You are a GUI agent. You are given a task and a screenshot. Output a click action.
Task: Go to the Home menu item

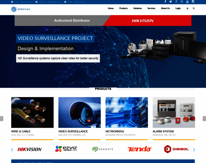111,8
